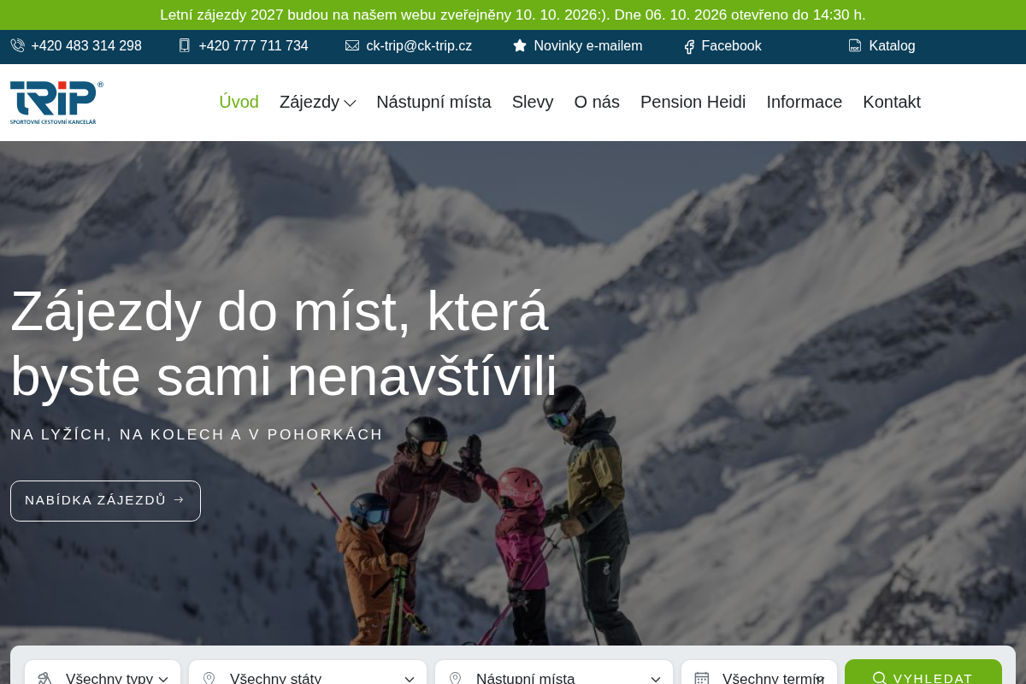Image resolution: width=1026 pixels, height=684 pixels.
Task: Email ck-trip@ck-trip.cz
Action: (419, 46)
